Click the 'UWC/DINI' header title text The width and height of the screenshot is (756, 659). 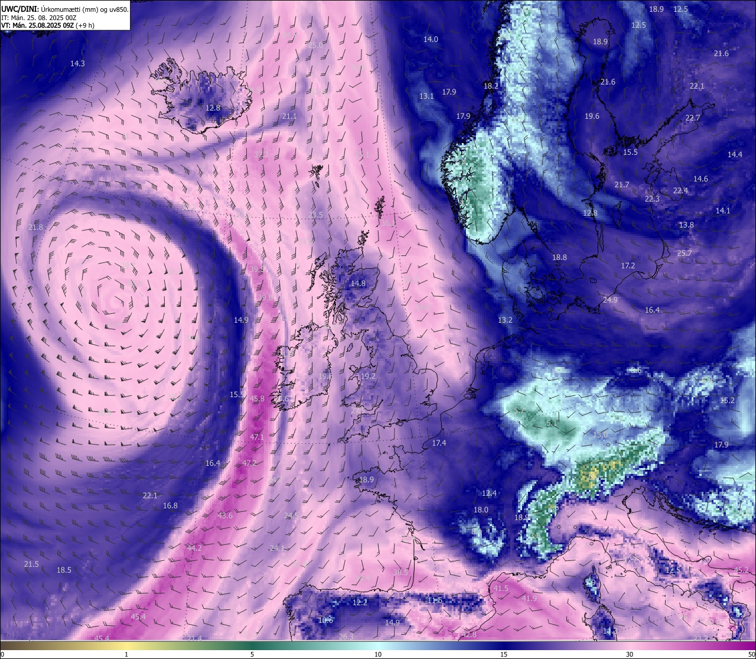(x=20, y=9)
